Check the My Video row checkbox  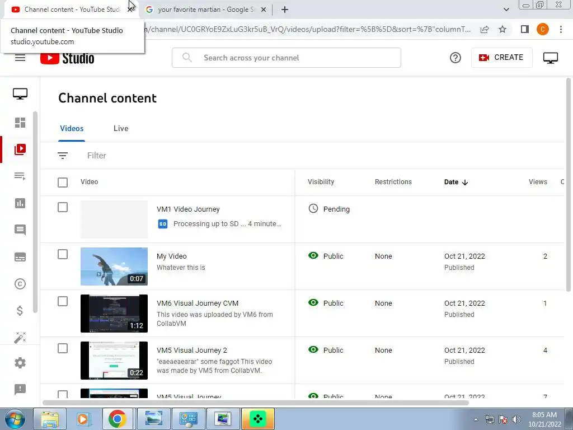(63, 254)
